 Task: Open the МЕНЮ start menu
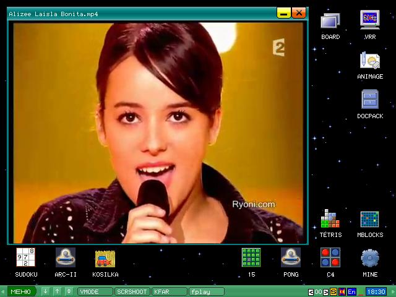20,291
